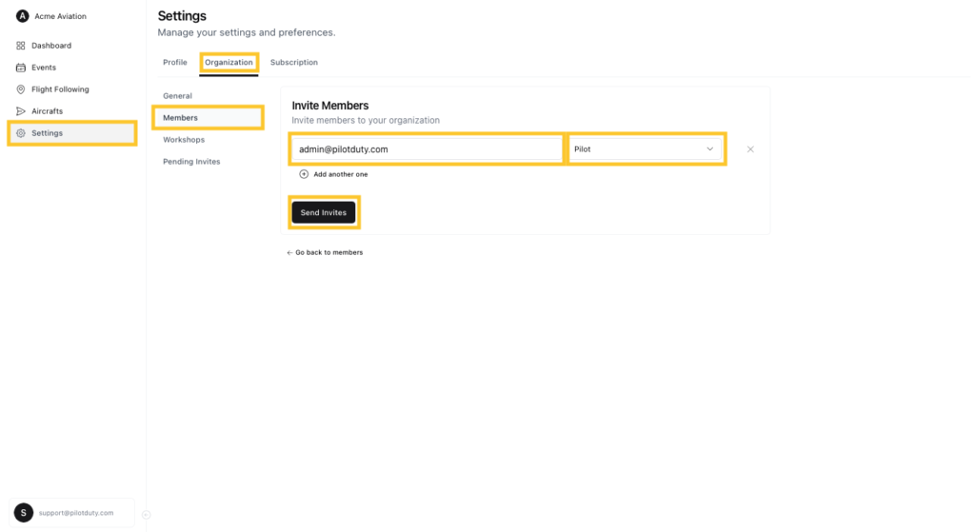The width and height of the screenshot is (975, 532).
Task: Click the Settings gear icon
Action: [x=21, y=133]
